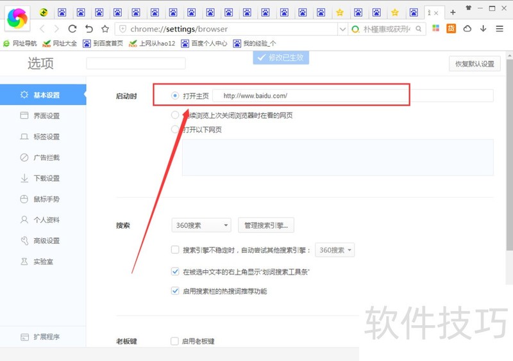Click the bookmark star in toolbar
Image resolution: width=513 pixels, height=361 pixels.
pos(105,29)
